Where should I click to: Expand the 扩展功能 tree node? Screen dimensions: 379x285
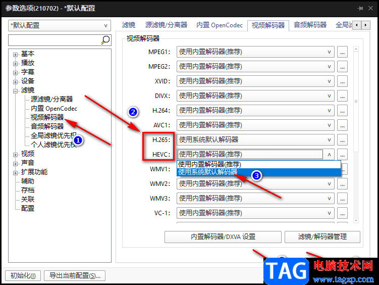click(15, 173)
